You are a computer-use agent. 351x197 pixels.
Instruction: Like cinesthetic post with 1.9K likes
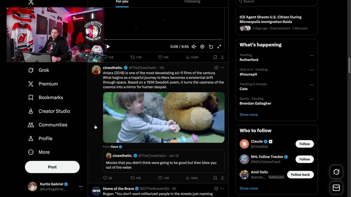(x=164, y=178)
